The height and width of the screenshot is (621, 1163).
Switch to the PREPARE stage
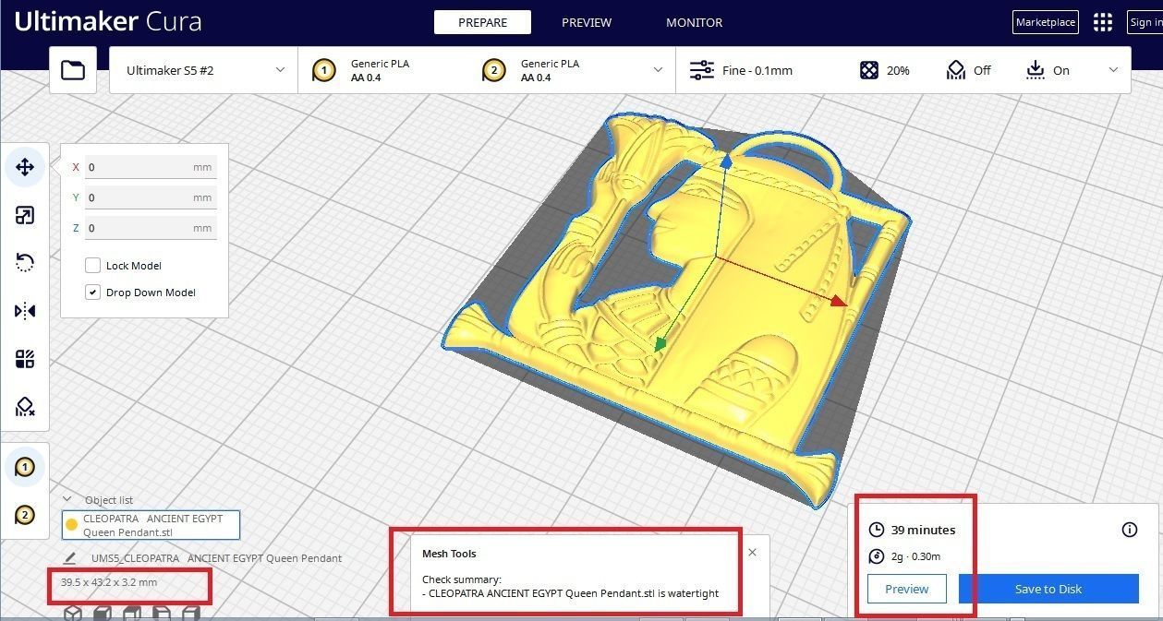coord(482,22)
